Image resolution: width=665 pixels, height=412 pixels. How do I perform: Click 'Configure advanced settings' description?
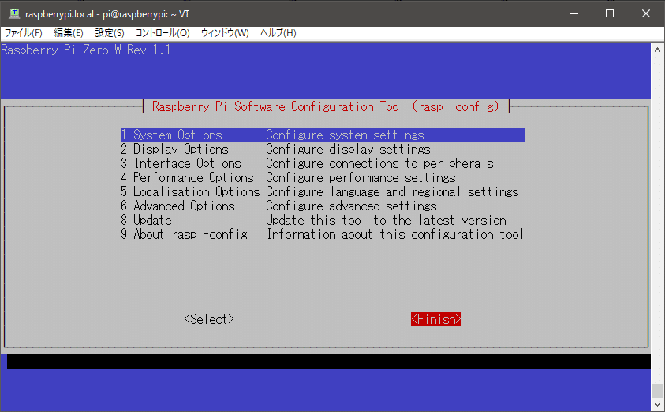[x=351, y=206]
